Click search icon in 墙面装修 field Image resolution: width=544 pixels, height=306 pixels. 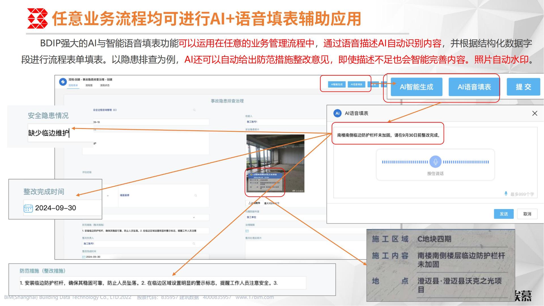[x=196, y=195]
